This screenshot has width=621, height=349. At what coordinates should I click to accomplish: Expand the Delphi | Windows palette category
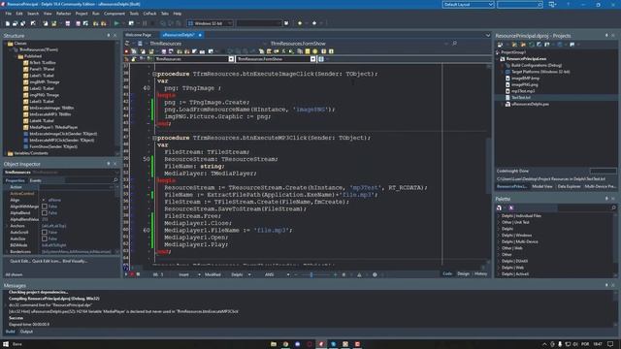click(x=499, y=235)
